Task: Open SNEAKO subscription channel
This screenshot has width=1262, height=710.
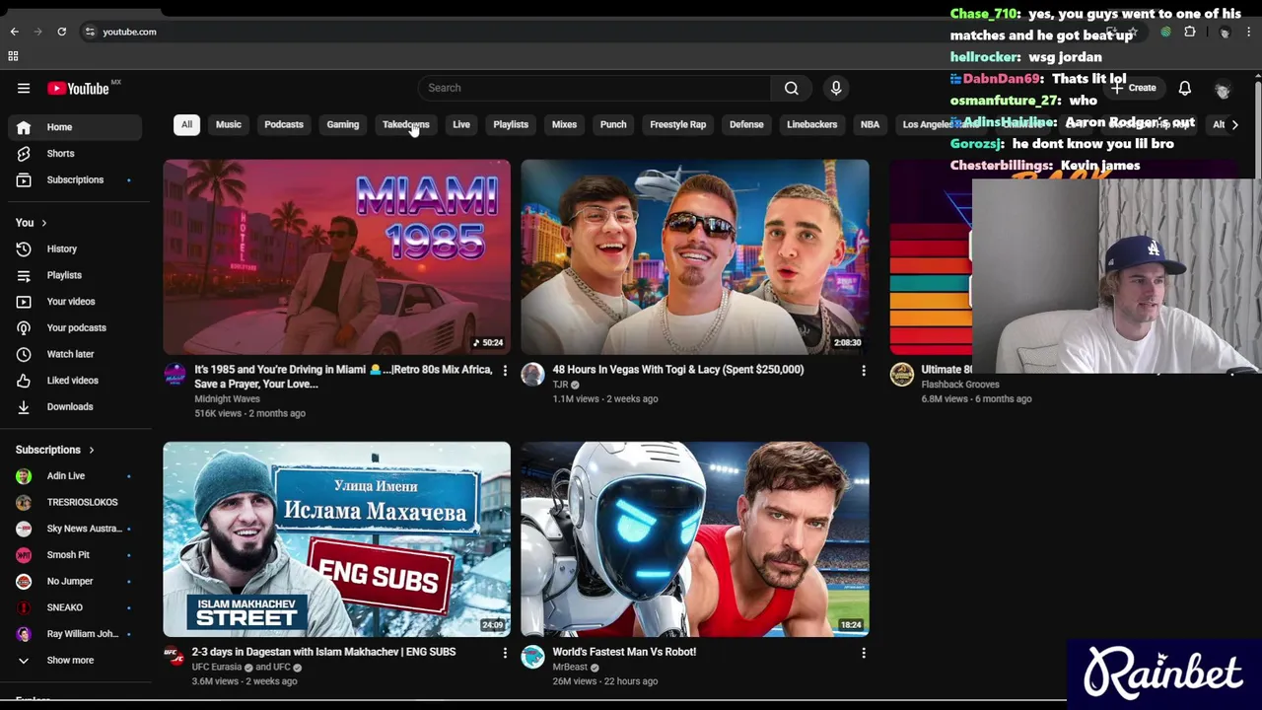Action: click(75, 607)
